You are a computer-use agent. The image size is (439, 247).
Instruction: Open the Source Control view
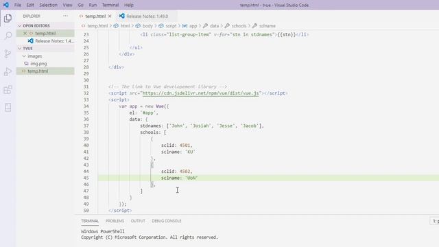(8, 54)
